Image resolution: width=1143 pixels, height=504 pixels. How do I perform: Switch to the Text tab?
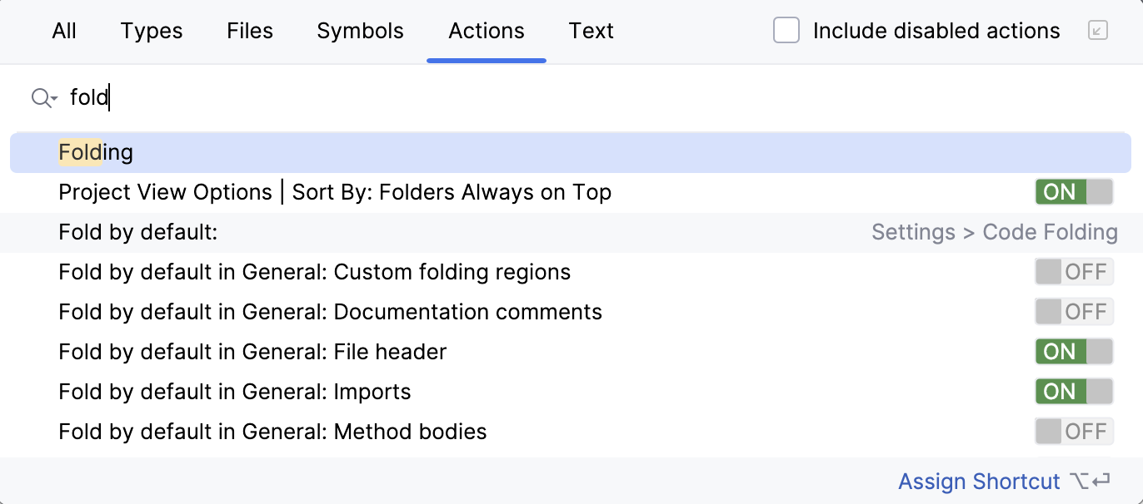point(591,30)
